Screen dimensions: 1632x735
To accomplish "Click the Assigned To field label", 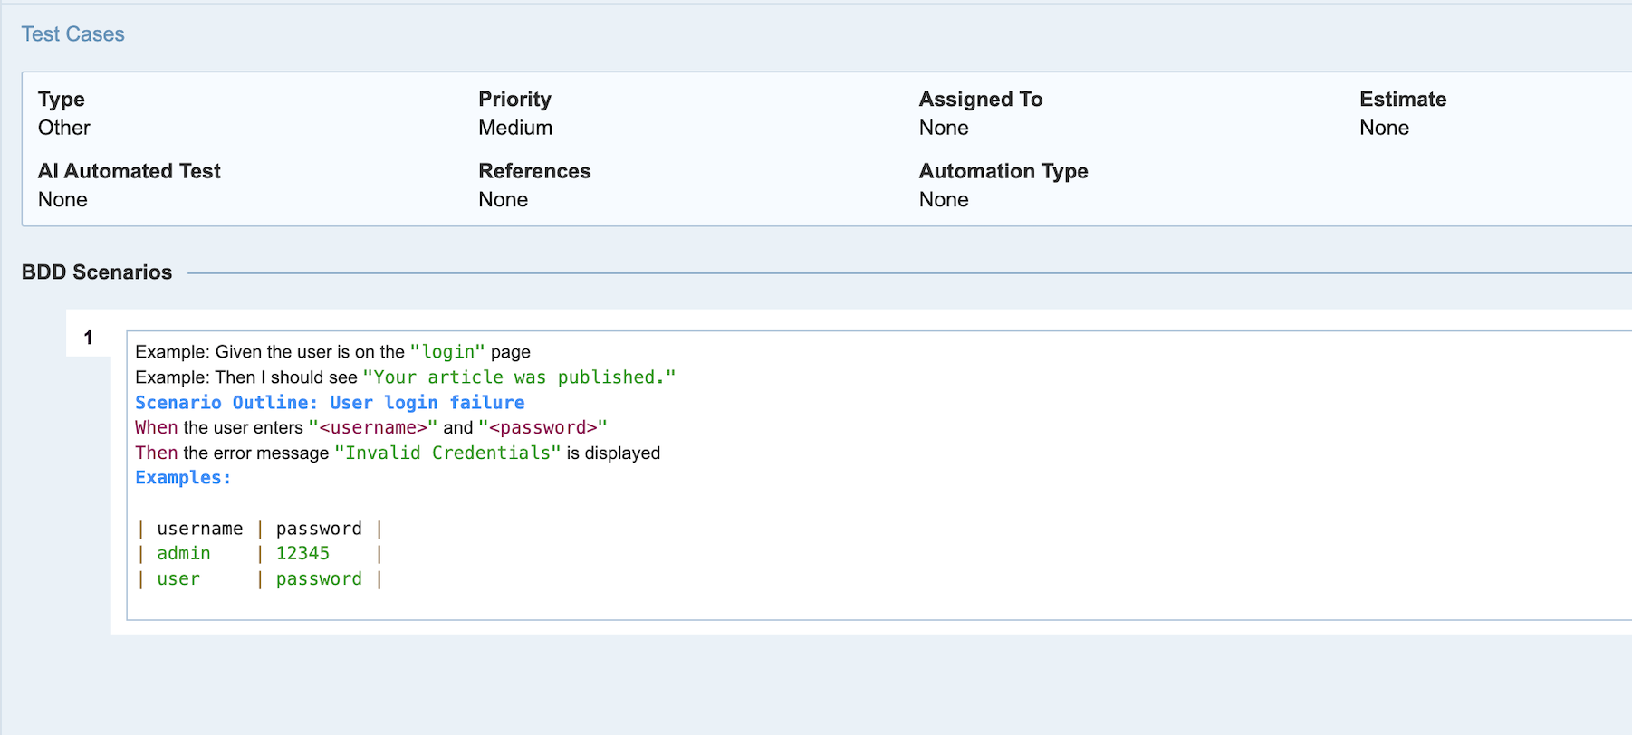I will tap(981, 100).
